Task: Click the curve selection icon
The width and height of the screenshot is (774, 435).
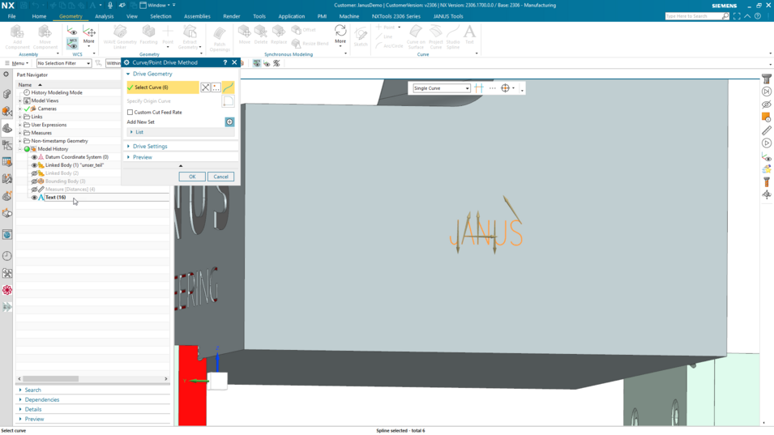Action: (228, 87)
